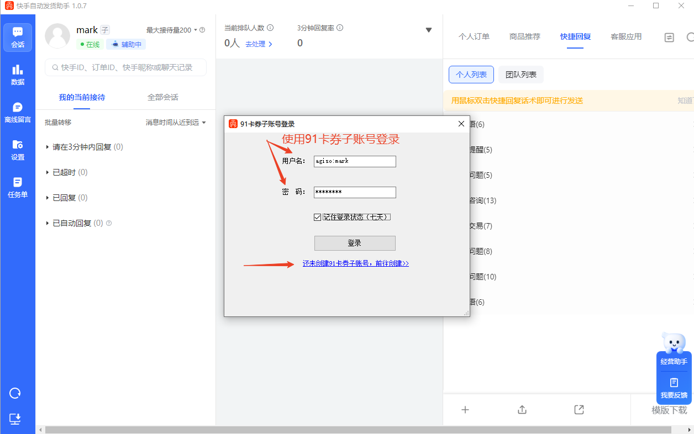This screenshot has width=694, height=434.
Task: Click the 批量转移 button
Action: point(58,123)
